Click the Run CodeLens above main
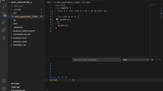Screen dimensions: 163x91 (x=57, y=5)
